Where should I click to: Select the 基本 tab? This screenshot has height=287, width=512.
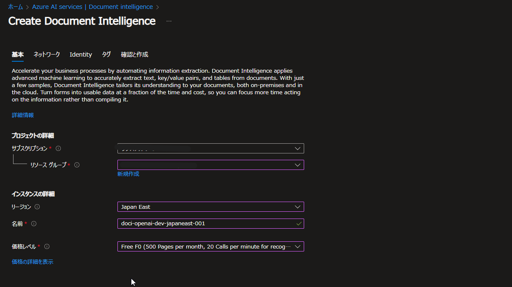click(x=18, y=55)
